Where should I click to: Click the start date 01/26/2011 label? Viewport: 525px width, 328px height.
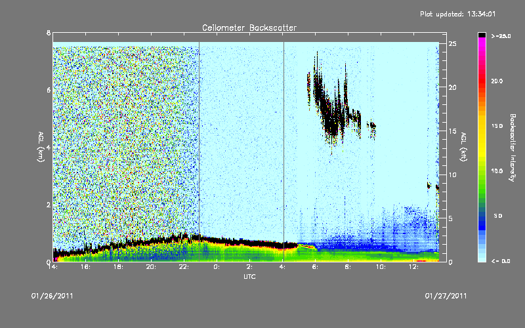[52, 296]
